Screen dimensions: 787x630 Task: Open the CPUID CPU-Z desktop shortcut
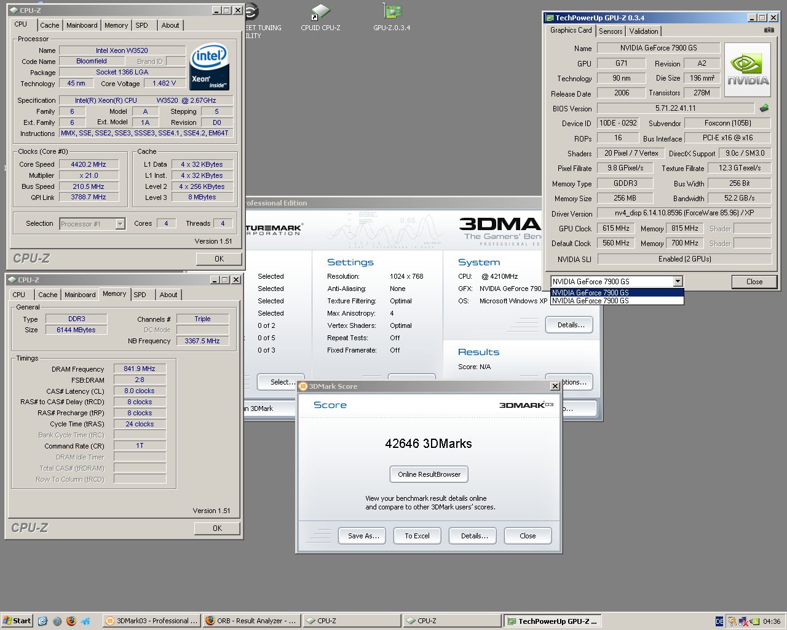(x=320, y=17)
